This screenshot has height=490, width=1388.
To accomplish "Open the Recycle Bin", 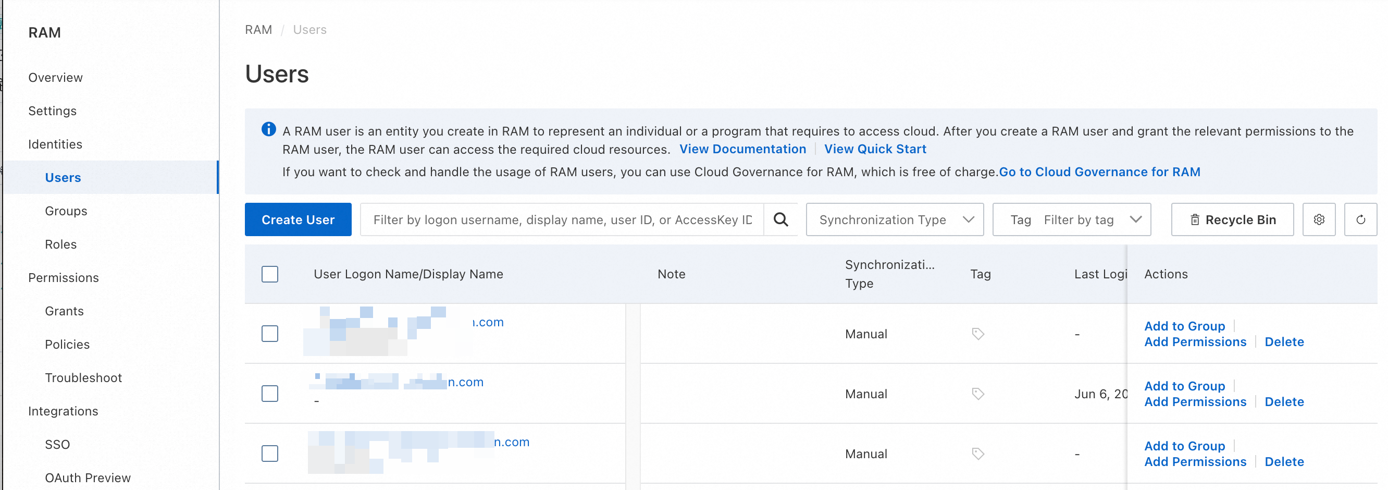I will [1232, 219].
